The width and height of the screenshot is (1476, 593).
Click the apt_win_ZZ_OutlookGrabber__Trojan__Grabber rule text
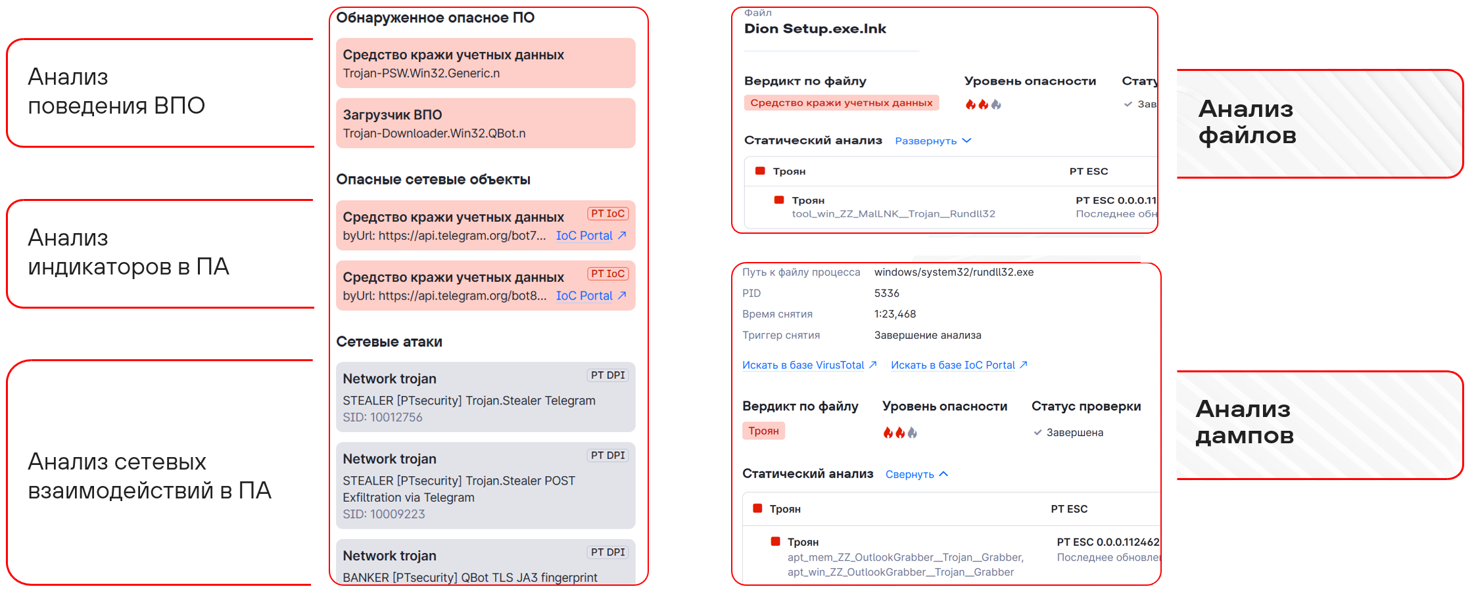(901, 572)
